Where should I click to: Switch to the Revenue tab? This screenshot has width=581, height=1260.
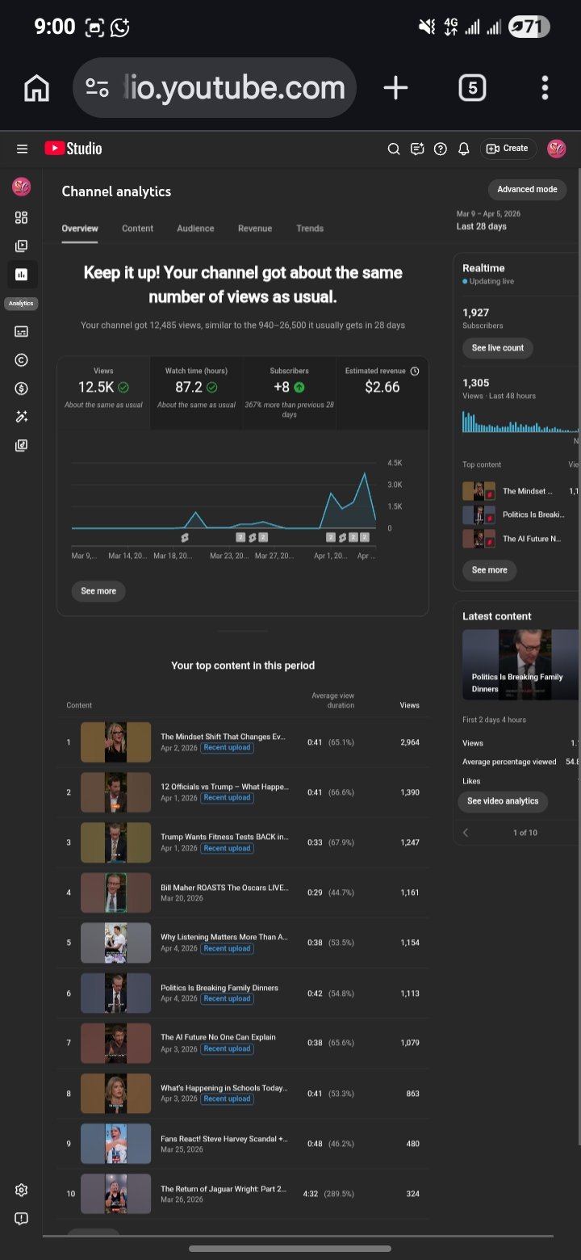point(255,229)
